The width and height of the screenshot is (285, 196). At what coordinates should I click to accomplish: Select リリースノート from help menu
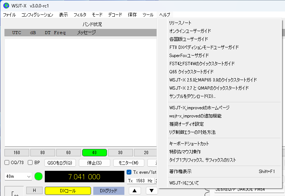[219, 23]
